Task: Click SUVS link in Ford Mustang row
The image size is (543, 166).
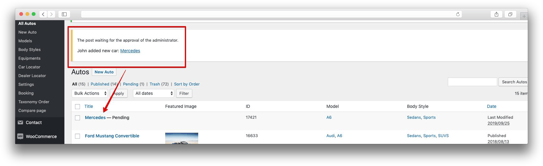Action: pyautogui.click(x=443, y=136)
